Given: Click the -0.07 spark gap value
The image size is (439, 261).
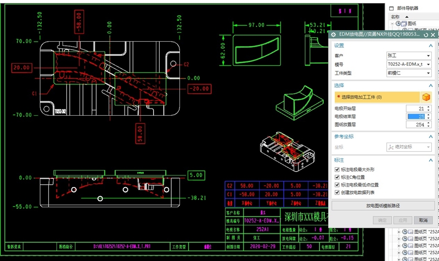Looking at the screenshot, I should (x=318, y=238).
